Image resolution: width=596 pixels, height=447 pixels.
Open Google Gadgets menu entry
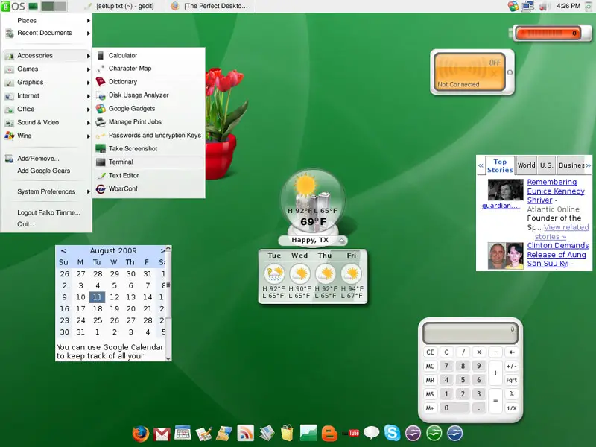(148, 108)
